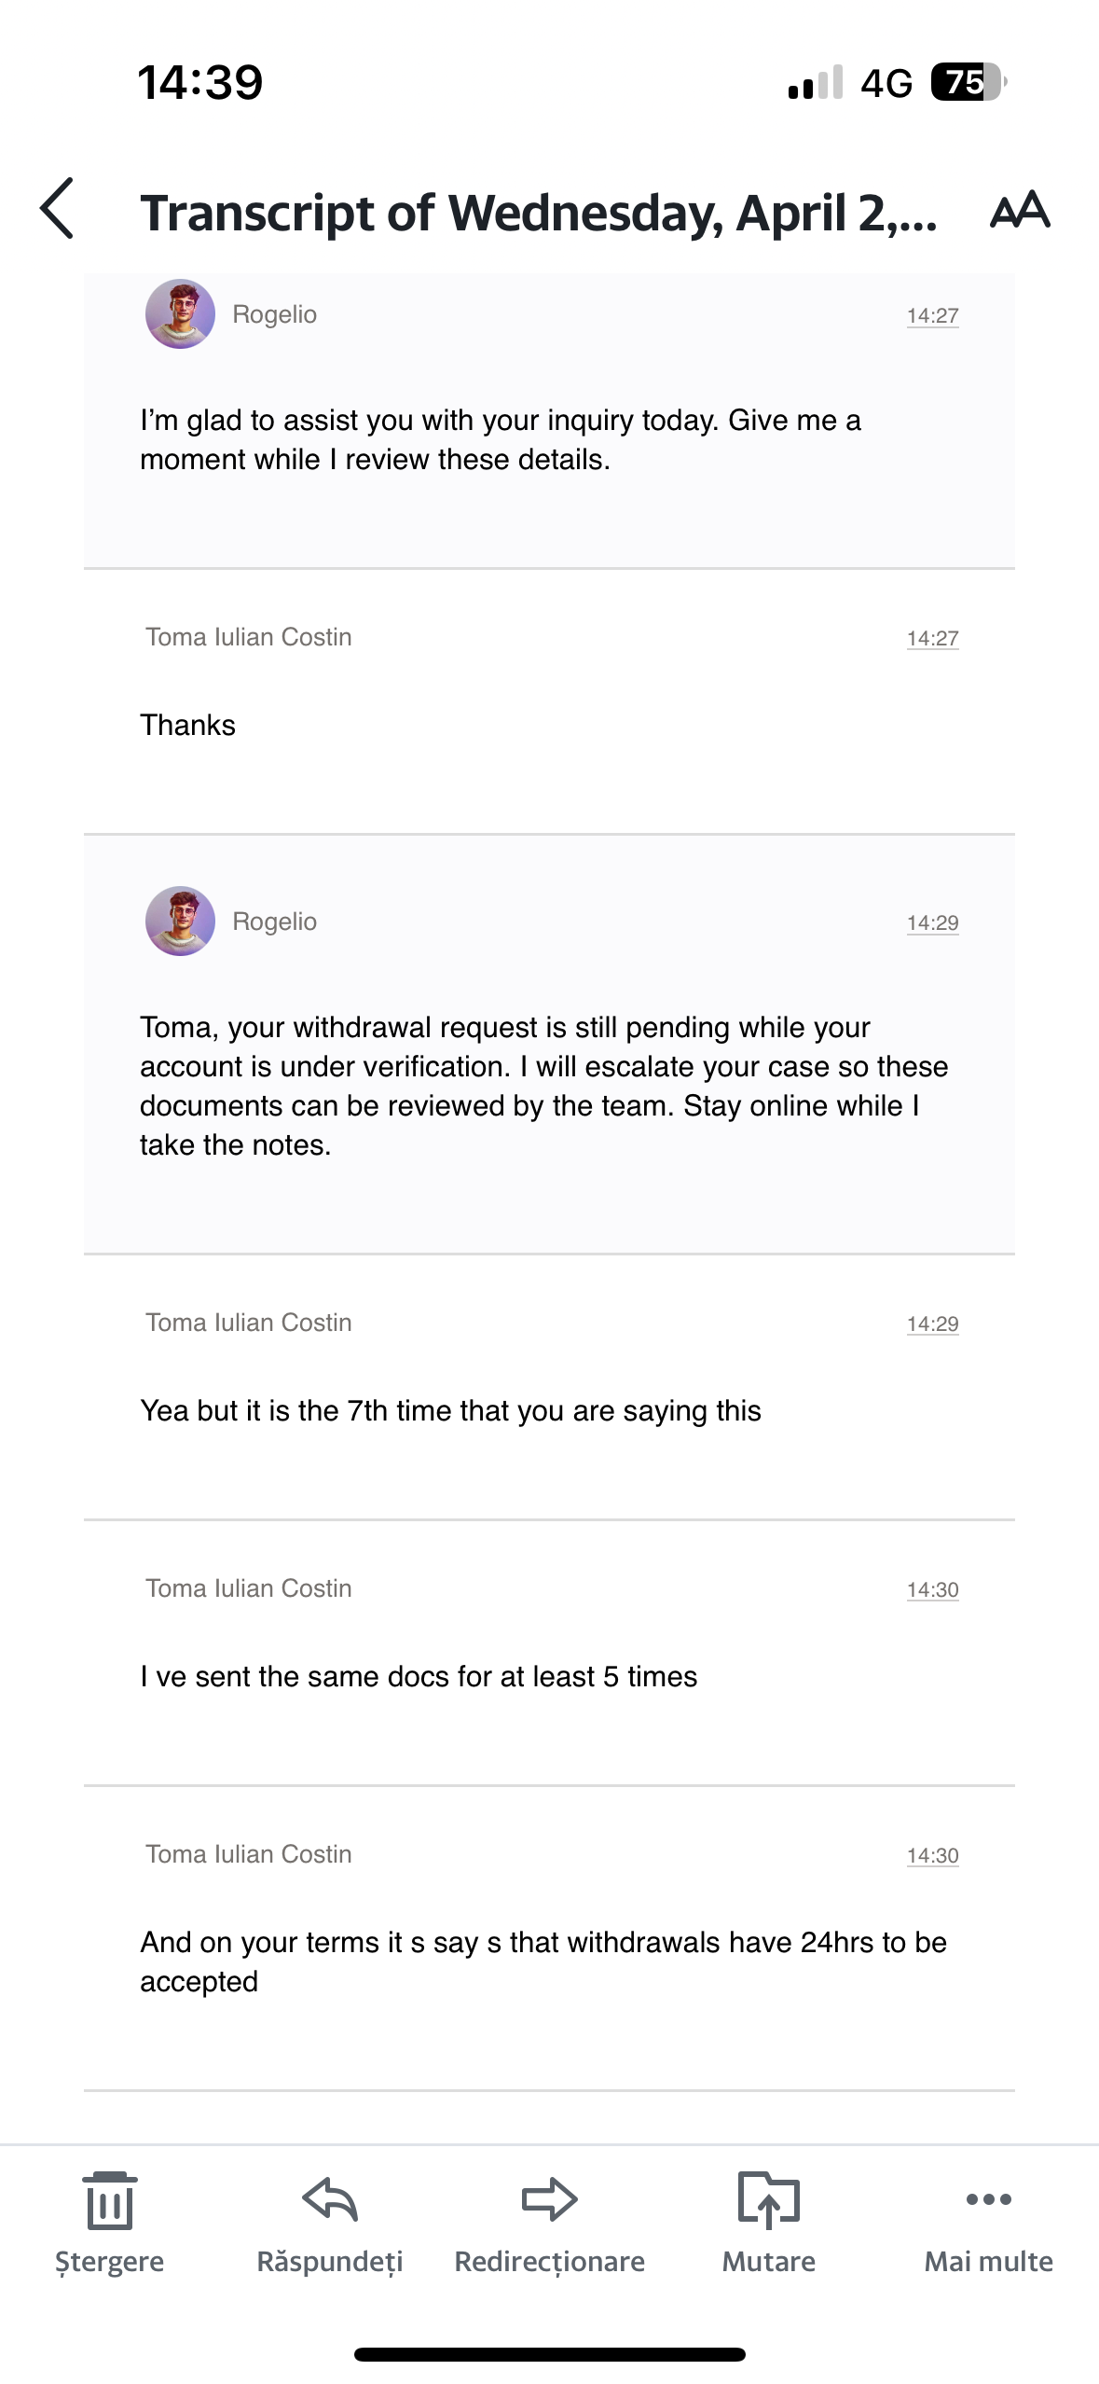Open the Mai multe three-dots menu
This screenshot has width=1099, height=2384.
tap(988, 2199)
